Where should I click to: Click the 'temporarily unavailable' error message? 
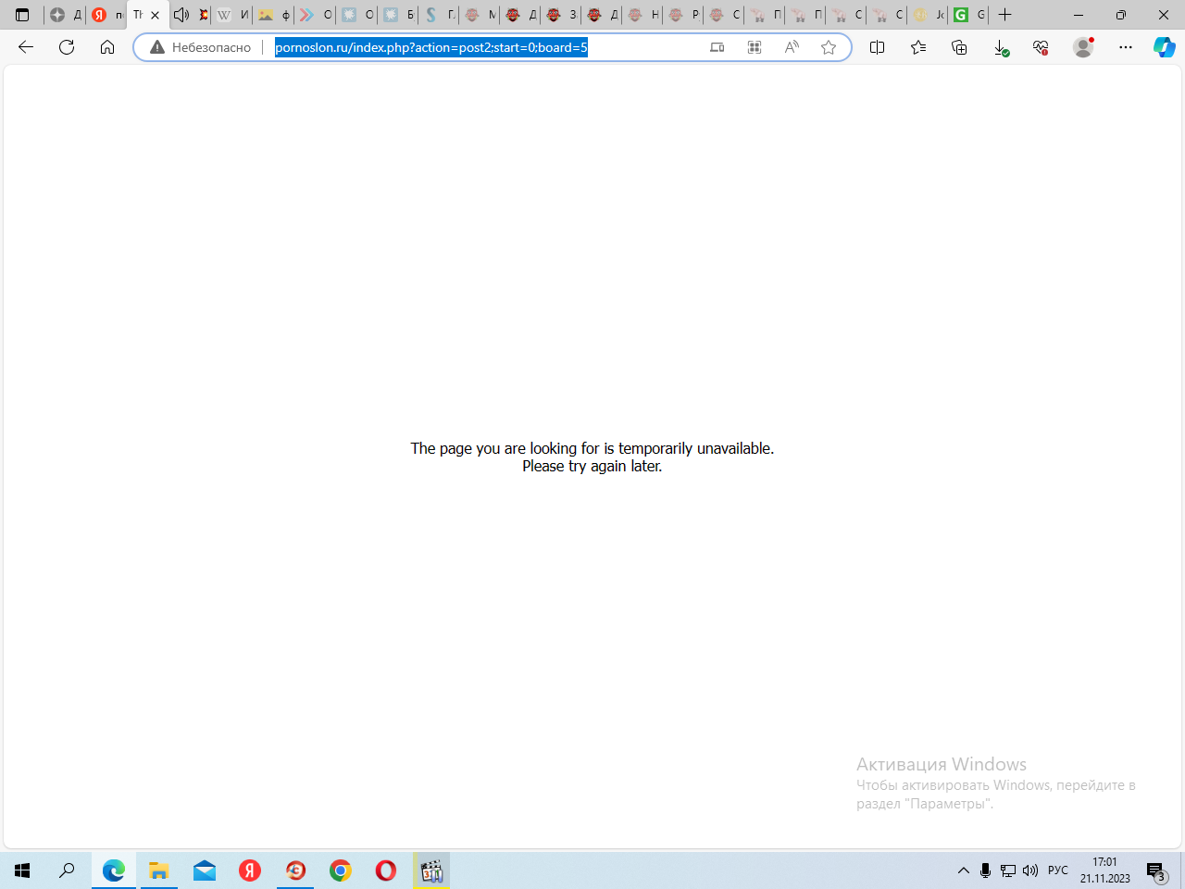pos(592,448)
